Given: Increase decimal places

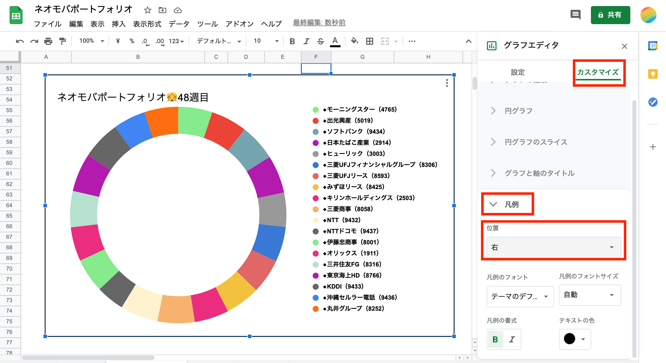Looking at the screenshot, I should pos(160,41).
